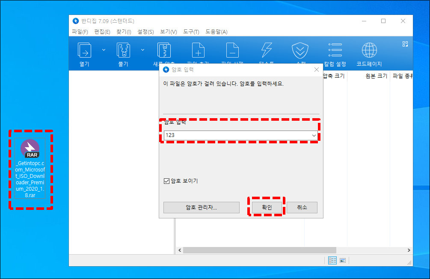Open 칼럼 설정 column settings

pyautogui.click(x=335, y=50)
